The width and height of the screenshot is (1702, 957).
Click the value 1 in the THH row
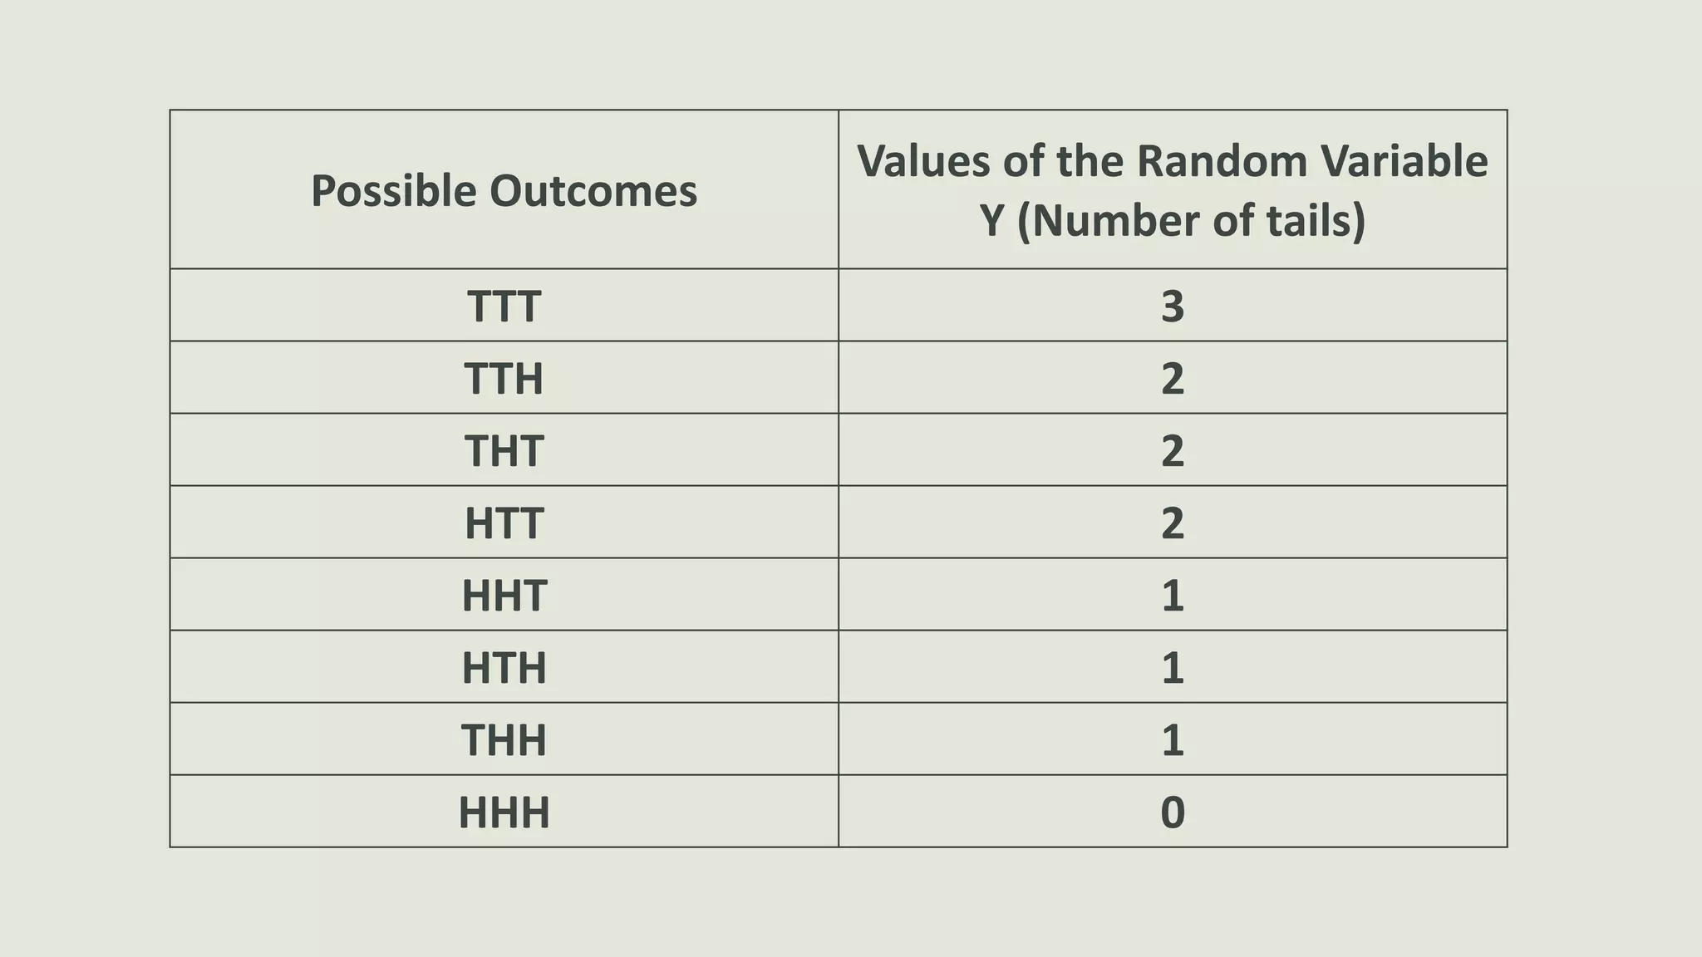click(1173, 739)
